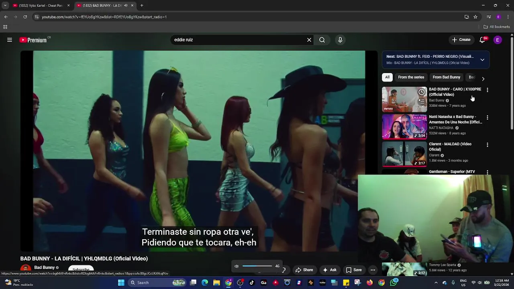Click the Ask button below the video
This screenshot has width=514, height=289.
(329, 270)
